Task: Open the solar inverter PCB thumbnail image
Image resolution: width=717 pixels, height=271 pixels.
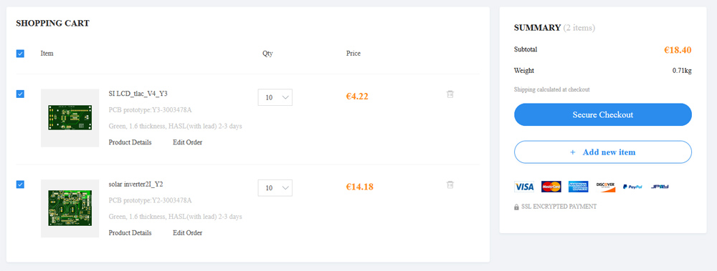Action: point(70,209)
